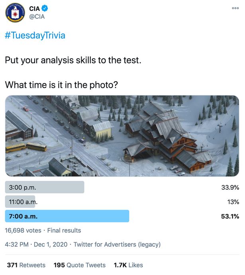Click the 16,698 votes count

24,230
